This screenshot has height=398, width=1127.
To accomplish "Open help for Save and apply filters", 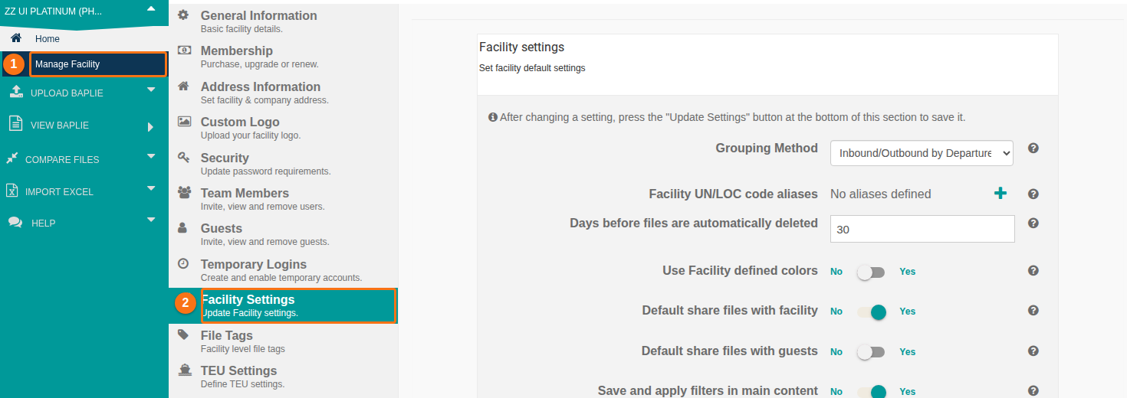I will (1033, 390).
